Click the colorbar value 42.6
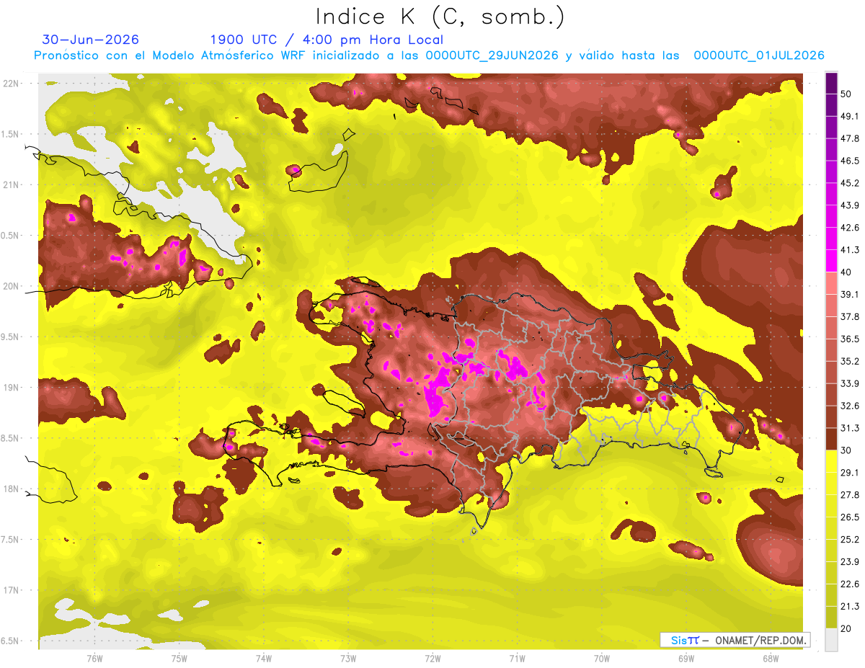865x668 pixels. (x=850, y=228)
